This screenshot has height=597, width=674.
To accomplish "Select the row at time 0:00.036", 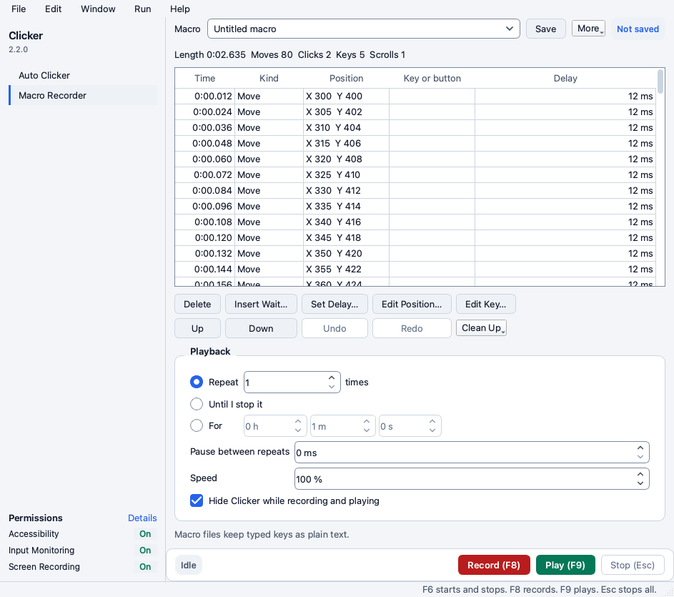I will coord(415,128).
